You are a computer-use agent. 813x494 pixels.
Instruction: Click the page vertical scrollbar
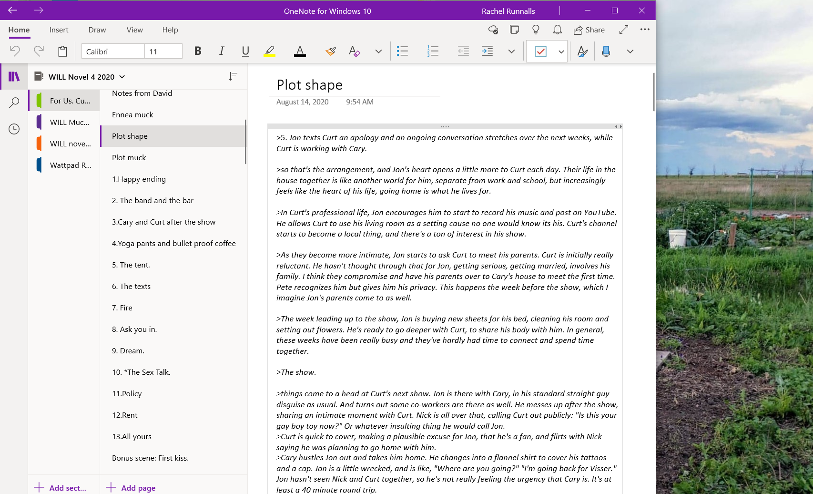coord(654,92)
